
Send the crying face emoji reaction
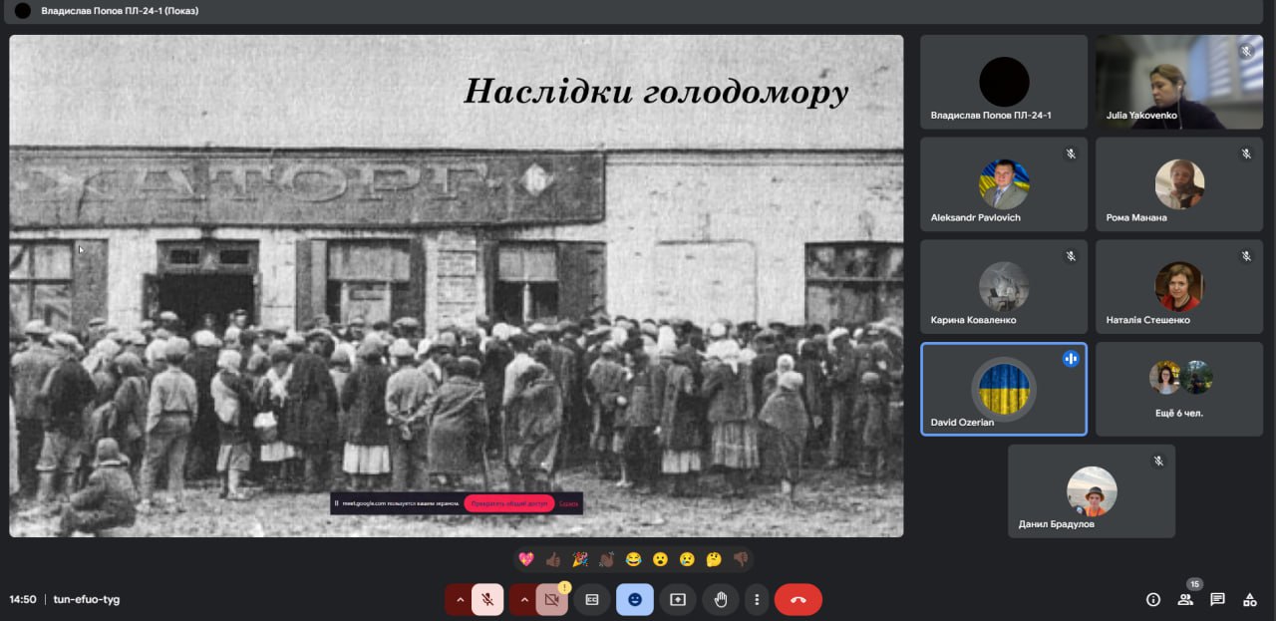point(687,559)
